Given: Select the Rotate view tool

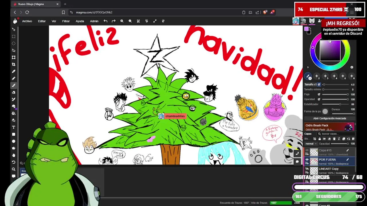Looking at the screenshot, I should point(13,162).
